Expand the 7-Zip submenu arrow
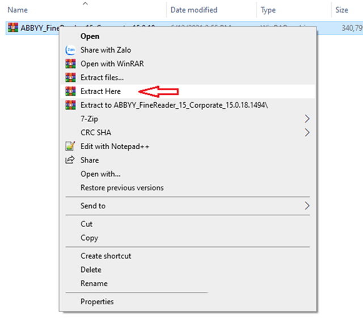This screenshot has width=363, height=323. pyautogui.click(x=307, y=119)
